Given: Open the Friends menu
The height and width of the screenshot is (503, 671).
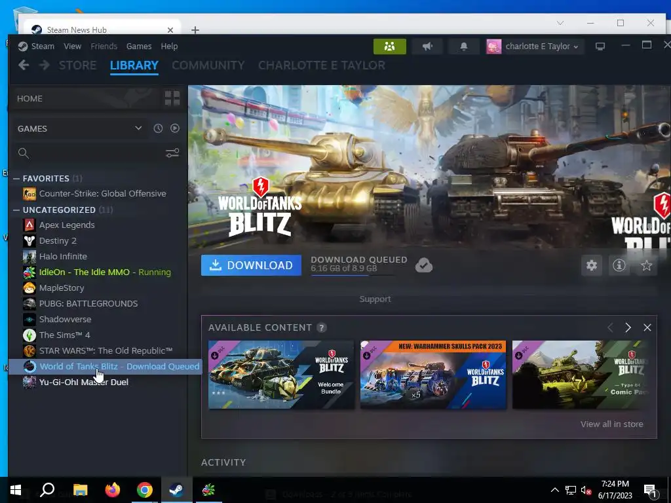Looking at the screenshot, I should [104, 47].
